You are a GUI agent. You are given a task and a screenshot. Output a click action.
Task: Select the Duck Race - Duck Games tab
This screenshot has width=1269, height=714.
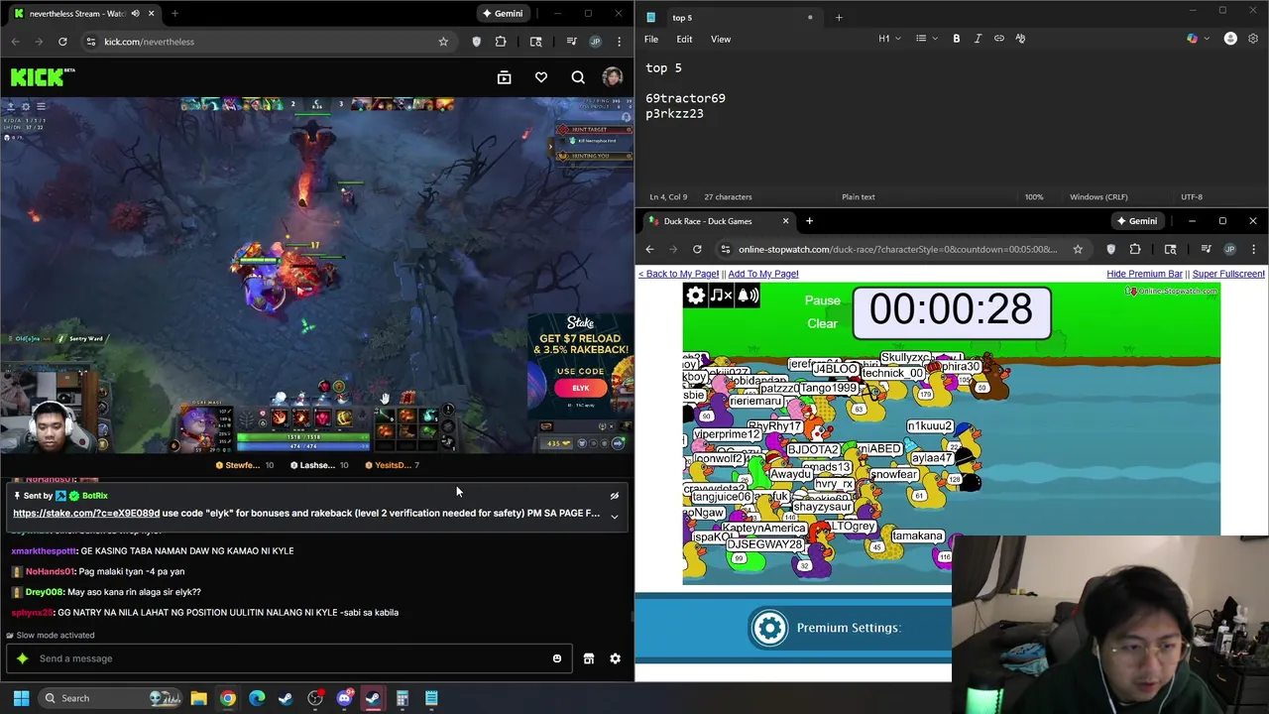(716, 221)
